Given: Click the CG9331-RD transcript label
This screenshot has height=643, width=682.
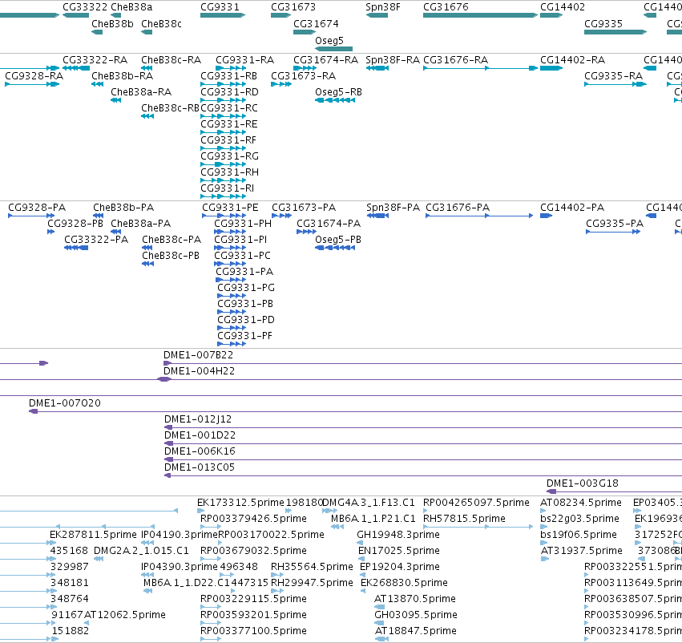Looking at the screenshot, I should tap(229, 91).
